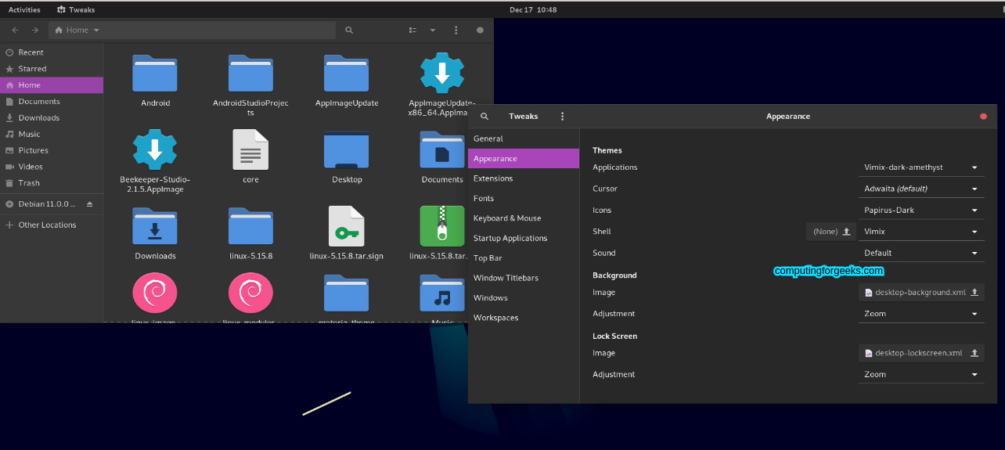Click Home in Files sidebar
The image size is (1005, 450).
(52, 85)
